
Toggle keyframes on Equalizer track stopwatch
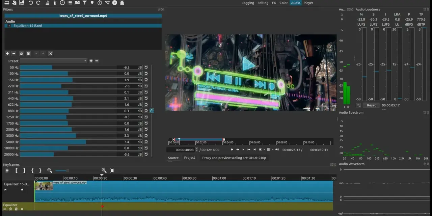(10, 209)
